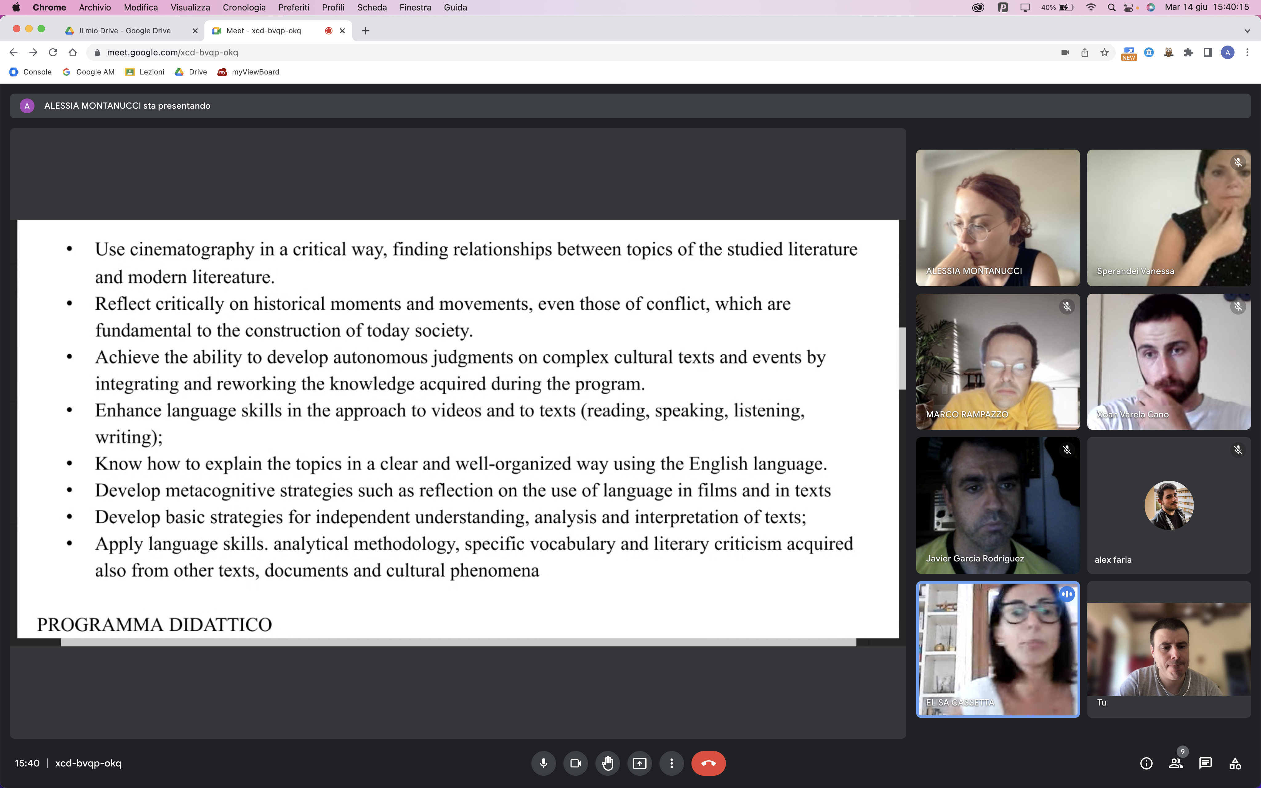
Task: Toggle the microphone mute button
Action: tap(543, 763)
